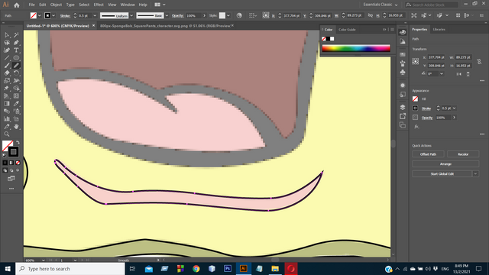Open the File menu
Viewport: 489px width, 275px height.
32,5
